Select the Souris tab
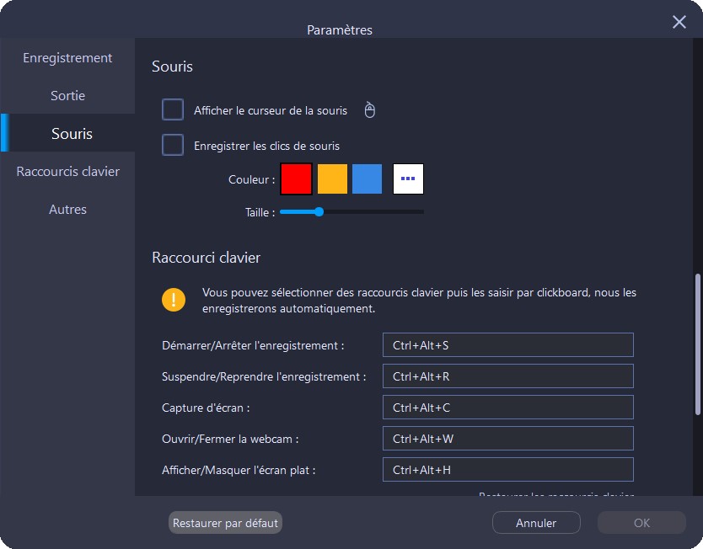Image resolution: width=703 pixels, height=549 pixels. coord(72,134)
